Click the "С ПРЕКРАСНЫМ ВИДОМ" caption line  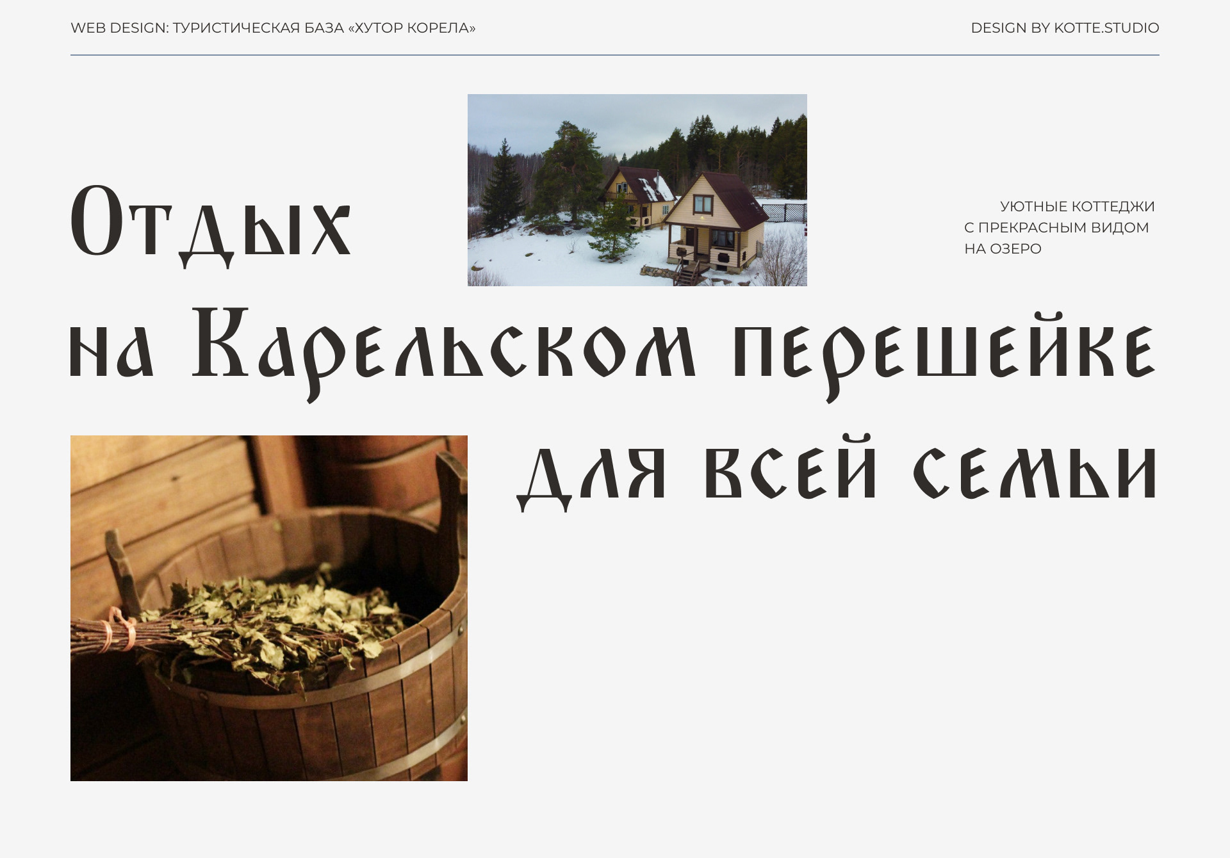click(x=1056, y=228)
